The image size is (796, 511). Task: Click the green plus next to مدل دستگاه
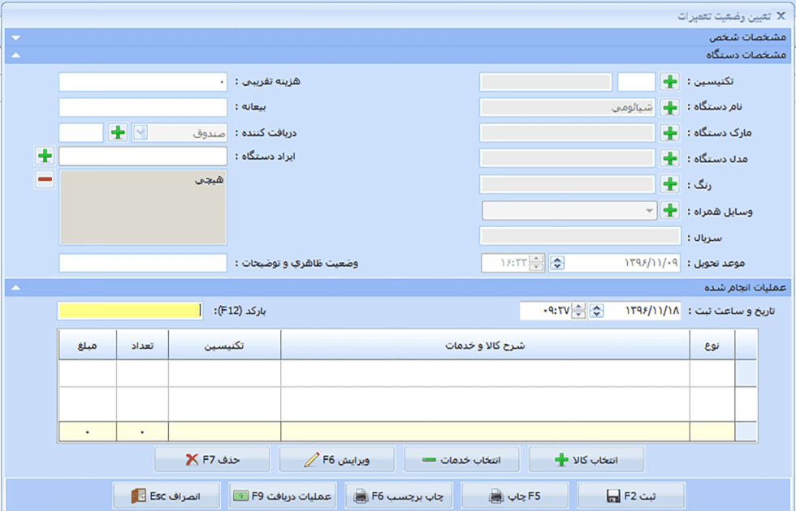pos(669,159)
